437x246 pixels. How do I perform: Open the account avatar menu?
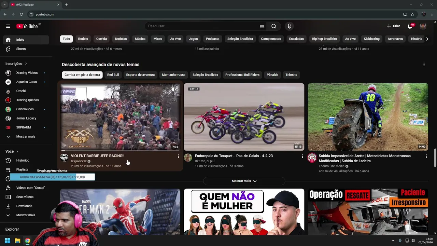tap(423, 26)
